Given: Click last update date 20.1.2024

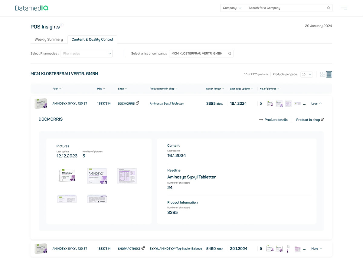Looking at the screenshot, I should pos(238,249).
